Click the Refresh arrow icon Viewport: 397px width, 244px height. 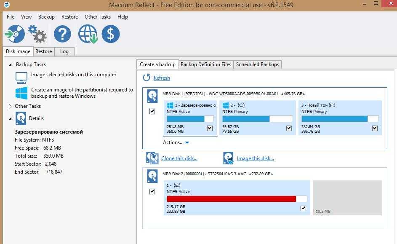coord(147,78)
